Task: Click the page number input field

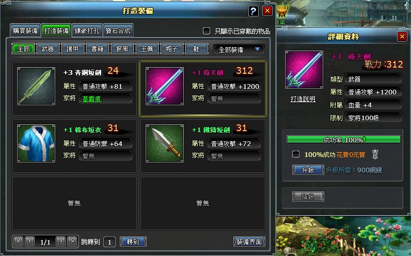Action: 109,242
